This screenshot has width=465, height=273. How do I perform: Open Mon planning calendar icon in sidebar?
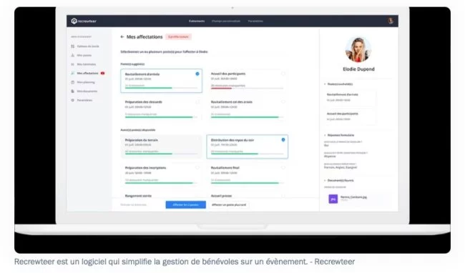(x=73, y=82)
